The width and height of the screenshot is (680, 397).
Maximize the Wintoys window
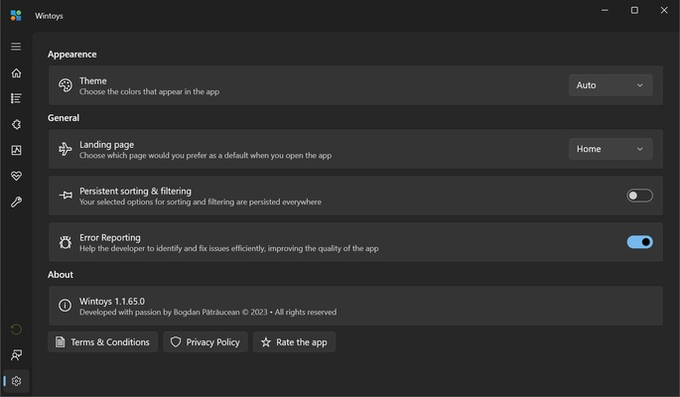634,10
